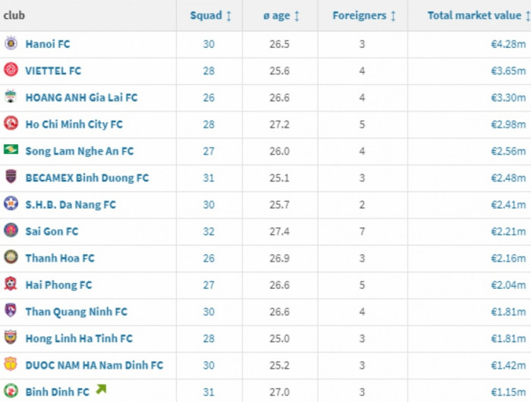Click the BECAMEX Binh Duong FC crest
The width and height of the screenshot is (531, 402).
point(11,177)
